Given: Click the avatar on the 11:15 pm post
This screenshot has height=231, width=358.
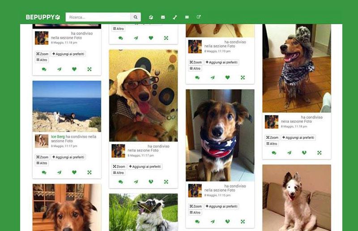Looking at the screenshot, I should [x=195, y=191].
